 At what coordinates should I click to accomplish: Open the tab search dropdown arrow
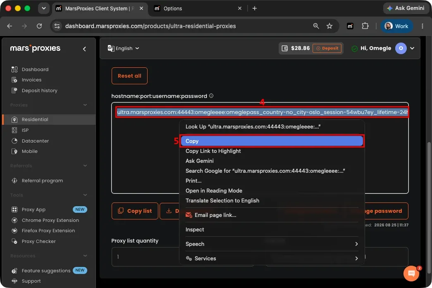[44, 8]
